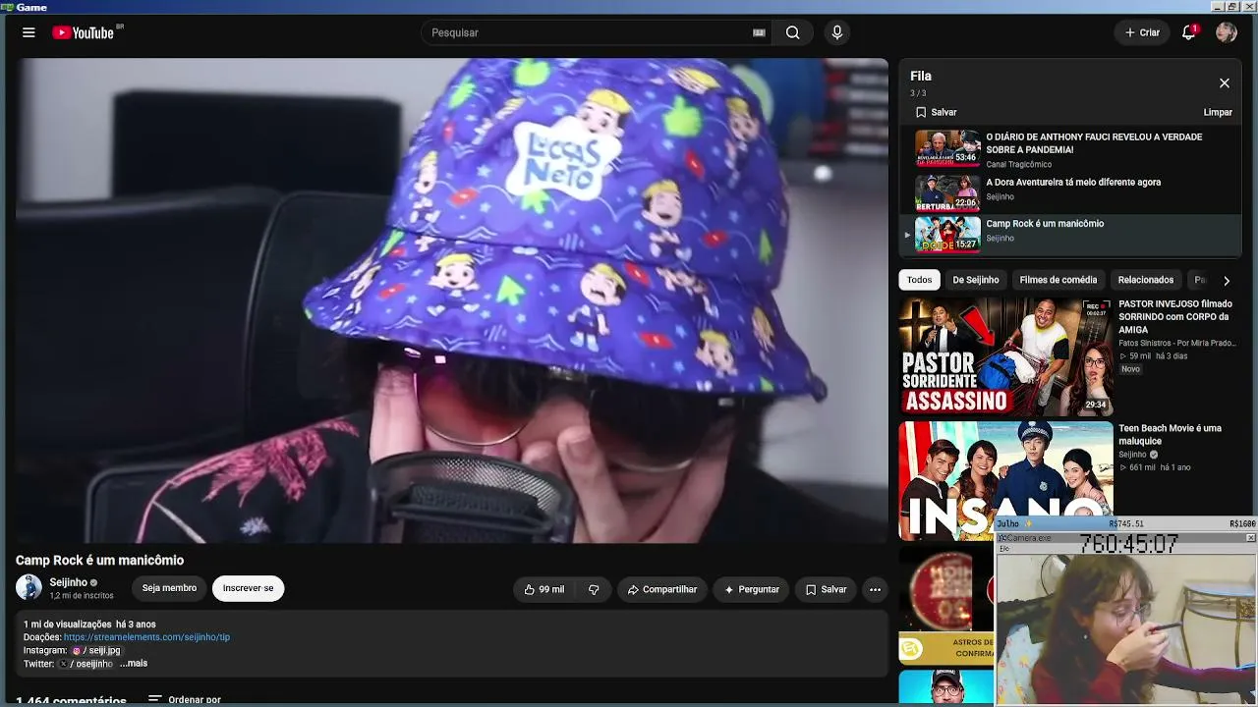This screenshot has width=1258, height=707.
Task: Subscribe with the Inscrever-se button
Action: click(x=248, y=588)
